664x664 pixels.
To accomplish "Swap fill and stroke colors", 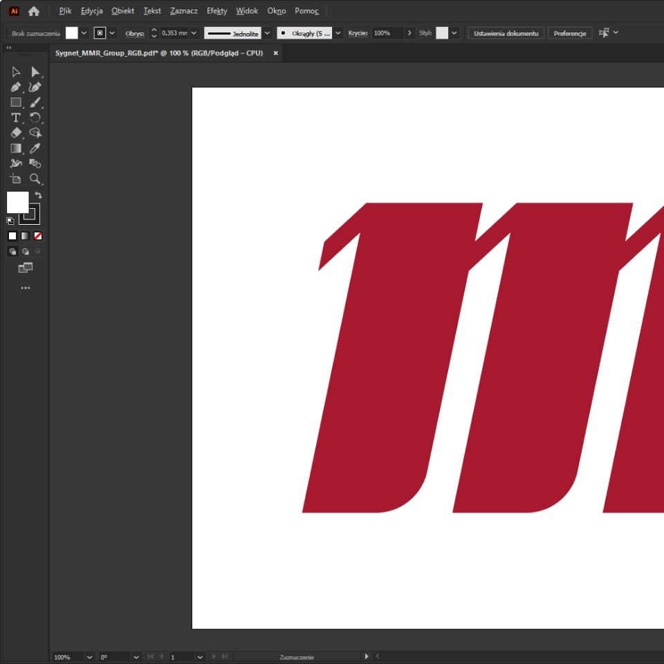I will pos(38,195).
